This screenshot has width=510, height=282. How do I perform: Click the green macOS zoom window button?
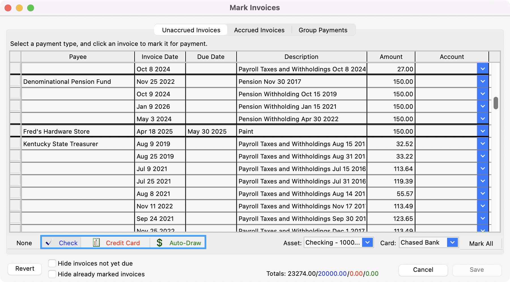pos(31,8)
